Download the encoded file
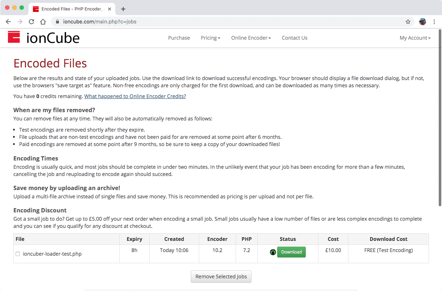Image resolution: width=442 pixels, height=291 pixels. tap(291, 252)
